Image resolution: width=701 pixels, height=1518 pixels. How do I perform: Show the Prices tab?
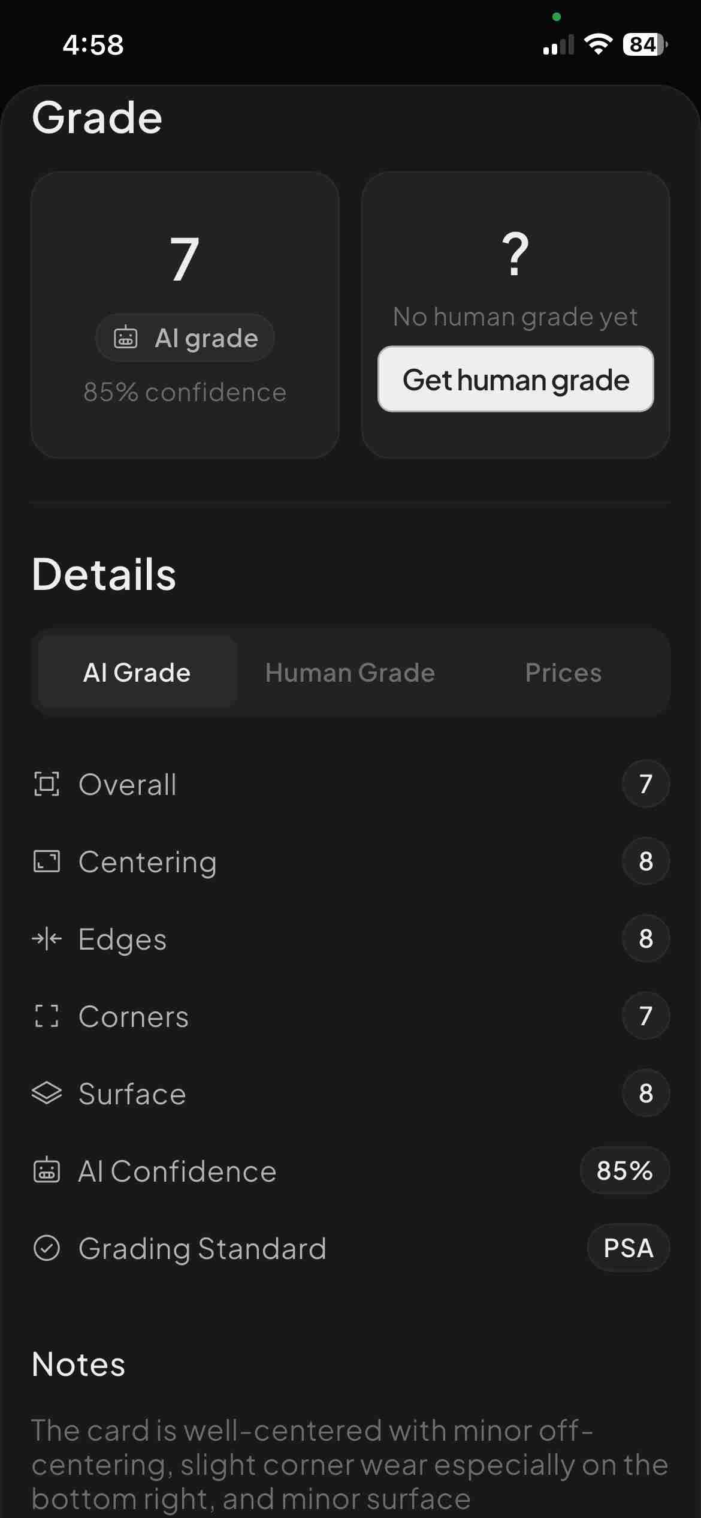click(563, 673)
